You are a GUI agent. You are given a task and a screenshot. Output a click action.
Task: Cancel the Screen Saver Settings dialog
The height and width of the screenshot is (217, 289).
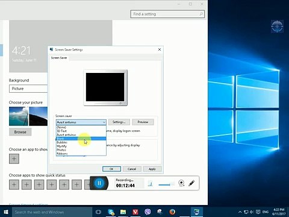132,169
